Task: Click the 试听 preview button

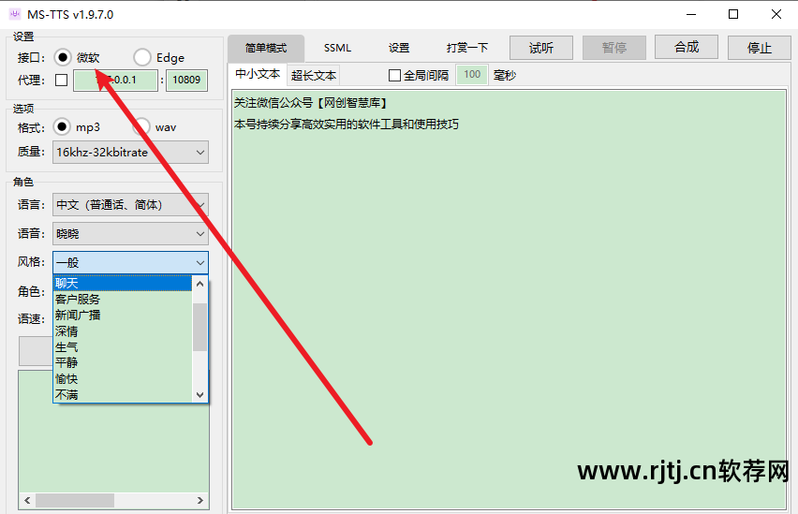Action: click(x=541, y=48)
